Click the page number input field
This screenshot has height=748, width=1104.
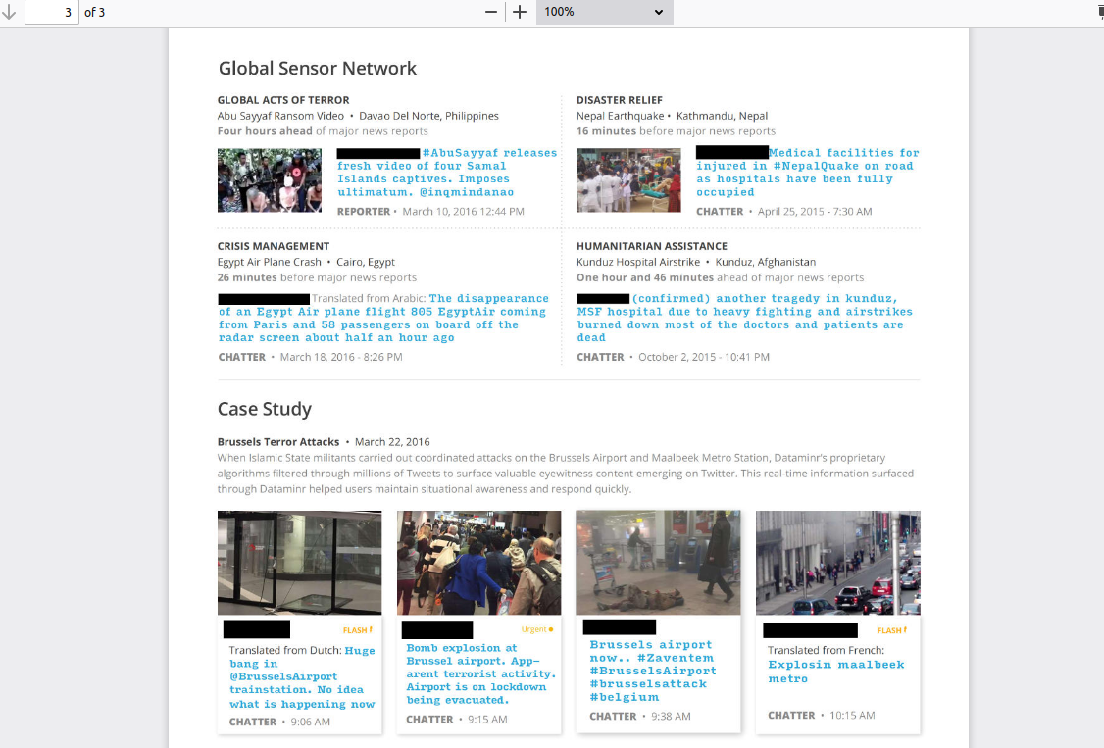(x=52, y=12)
